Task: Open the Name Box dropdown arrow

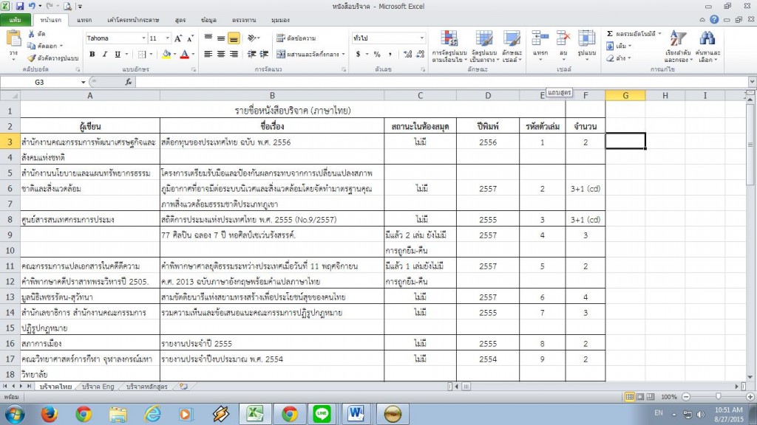Action: coord(83,83)
